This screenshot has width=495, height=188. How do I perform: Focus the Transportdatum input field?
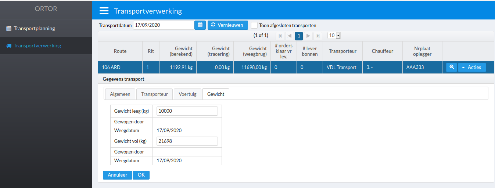point(164,25)
